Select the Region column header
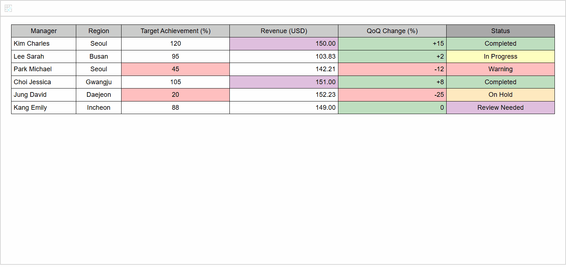This screenshot has height=267, width=566. pyautogui.click(x=99, y=31)
